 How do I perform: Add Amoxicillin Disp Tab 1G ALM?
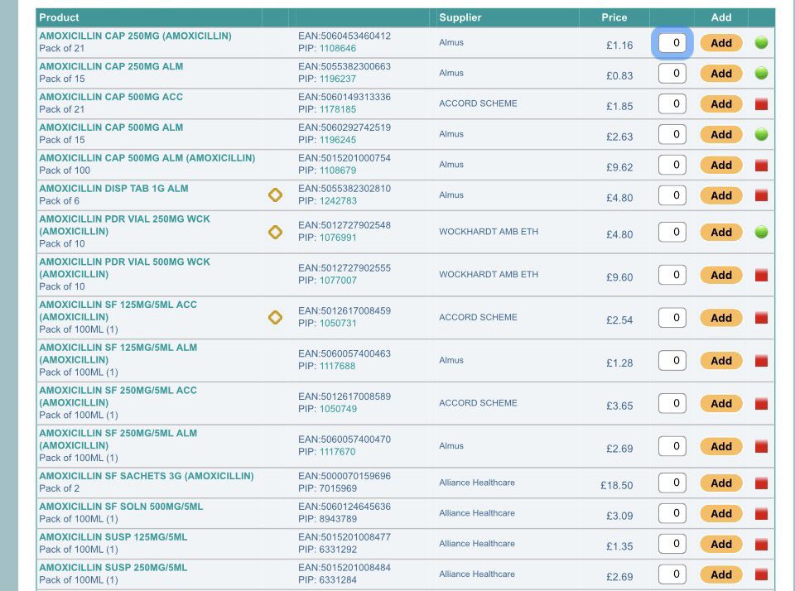pyautogui.click(x=721, y=195)
